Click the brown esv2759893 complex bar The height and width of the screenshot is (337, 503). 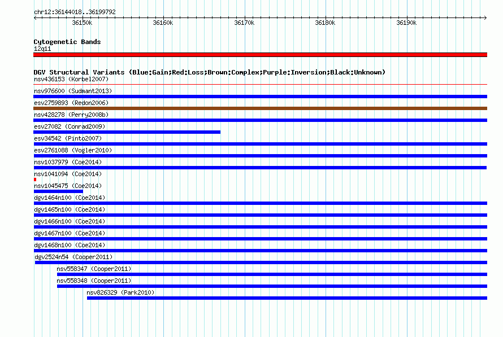260,108
